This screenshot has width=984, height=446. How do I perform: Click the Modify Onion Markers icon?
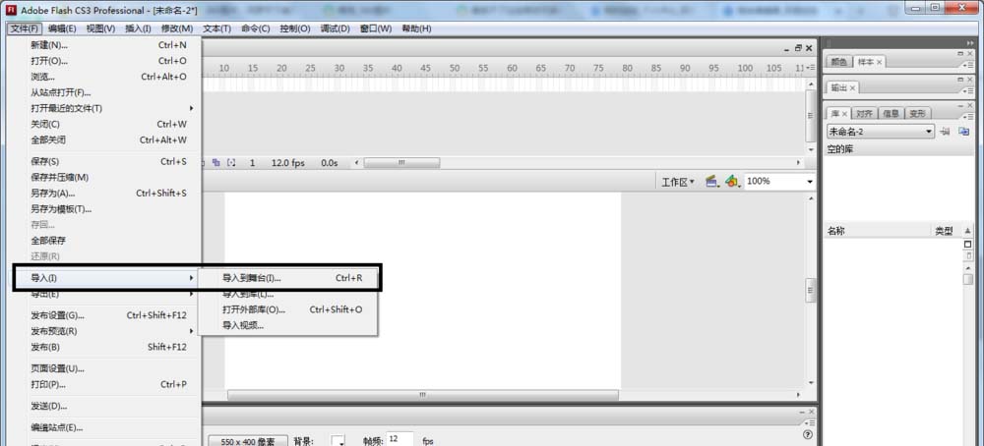pos(231,162)
